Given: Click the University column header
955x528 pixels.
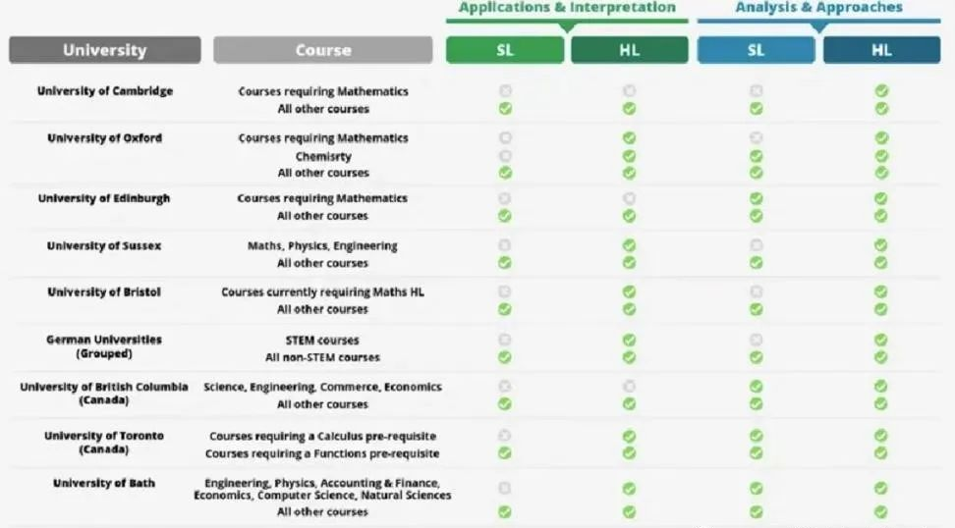Looking at the screenshot, I should (105, 50).
